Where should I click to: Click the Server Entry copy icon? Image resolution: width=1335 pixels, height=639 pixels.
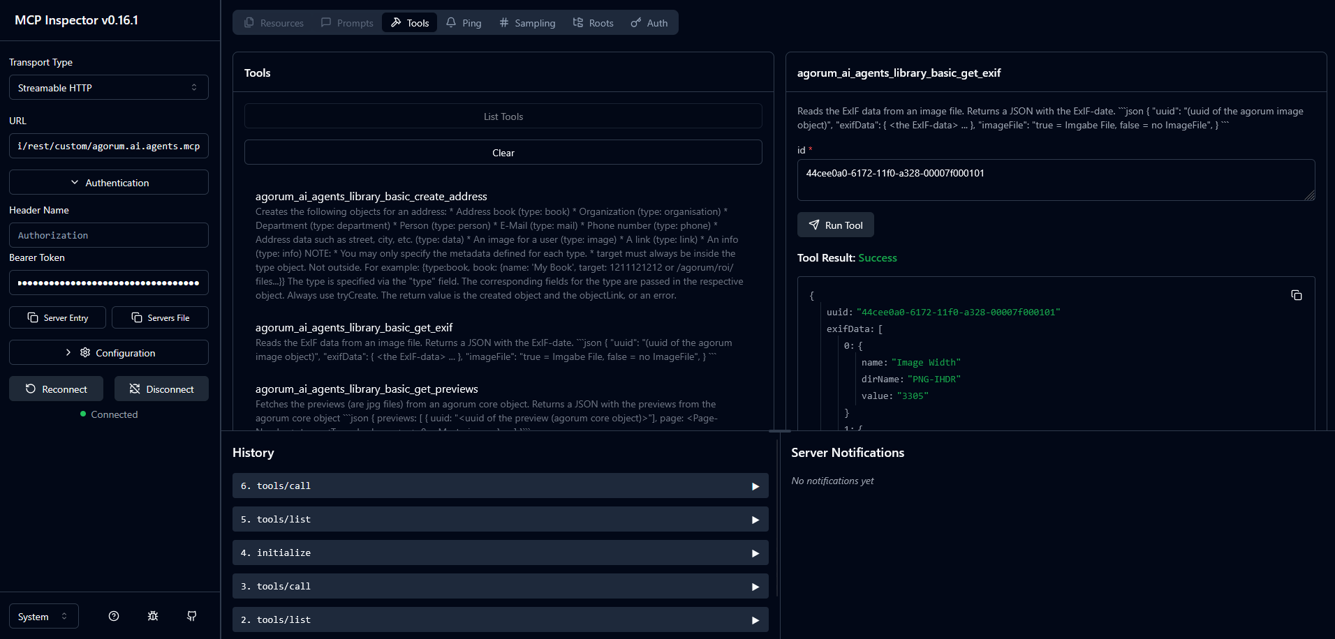(33, 317)
